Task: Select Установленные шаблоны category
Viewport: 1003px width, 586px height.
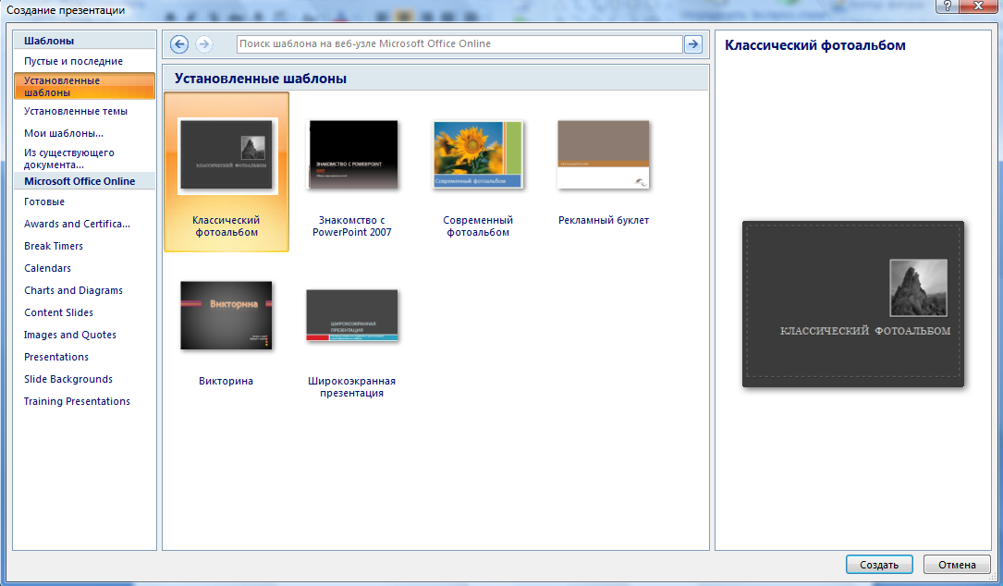Action: [84, 86]
